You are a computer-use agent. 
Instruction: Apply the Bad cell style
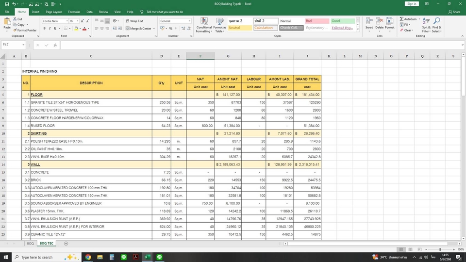pyautogui.click(x=317, y=21)
